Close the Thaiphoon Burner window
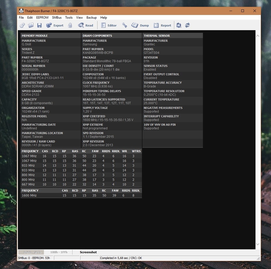Viewport: 271px width, 269px height. [255, 11]
